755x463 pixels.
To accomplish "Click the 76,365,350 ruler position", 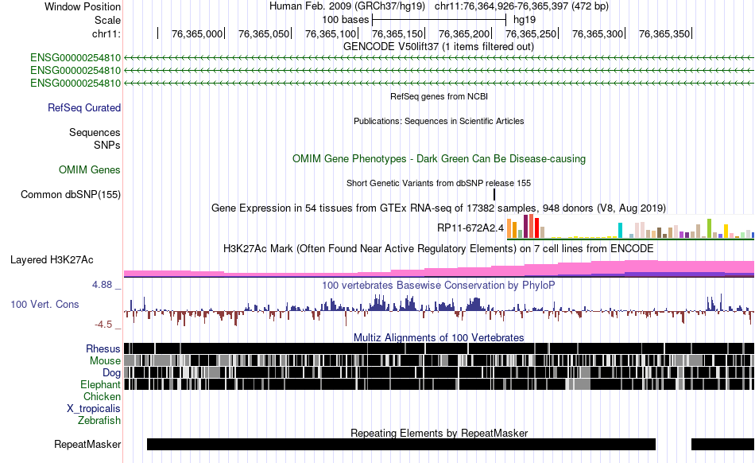I will [x=664, y=33].
